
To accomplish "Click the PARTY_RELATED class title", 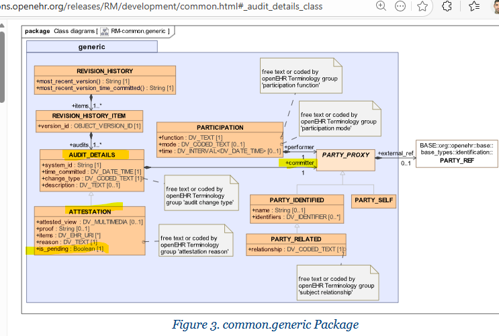I will tap(295, 239).
